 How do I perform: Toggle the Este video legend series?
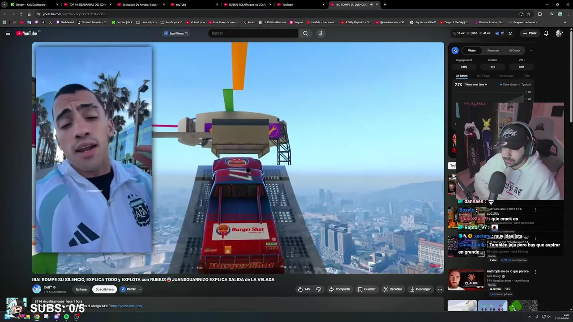tap(509, 85)
